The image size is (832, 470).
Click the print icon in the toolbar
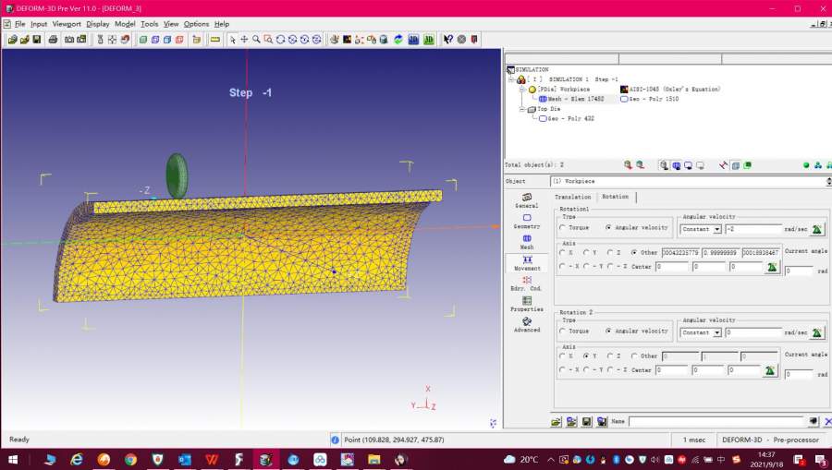click(x=53, y=40)
